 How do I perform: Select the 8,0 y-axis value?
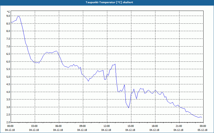[8, 31]
